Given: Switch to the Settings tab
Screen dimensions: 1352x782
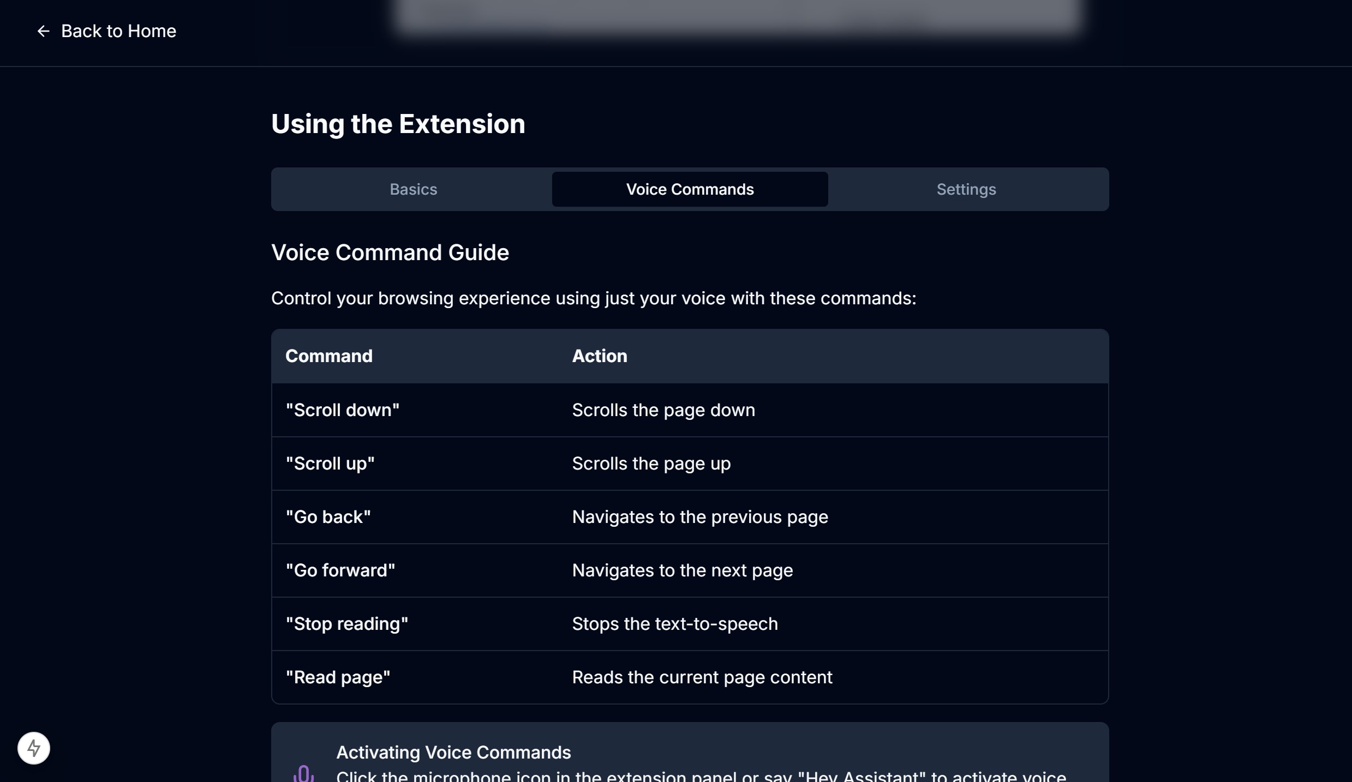Looking at the screenshot, I should click(966, 189).
